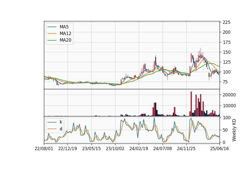244x175 pixels.
Task: Click the 125 price axis label
Action: (x=226, y=62)
